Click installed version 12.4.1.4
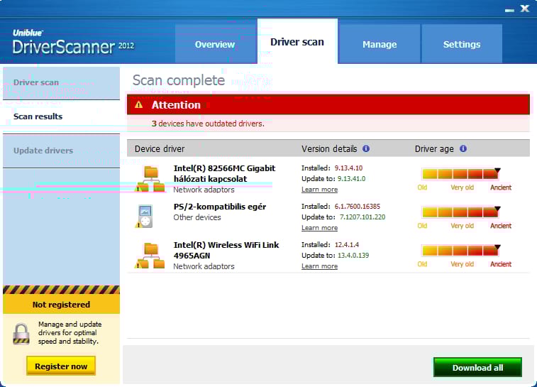Viewport: 537px width, 387px height. click(347, 245)
